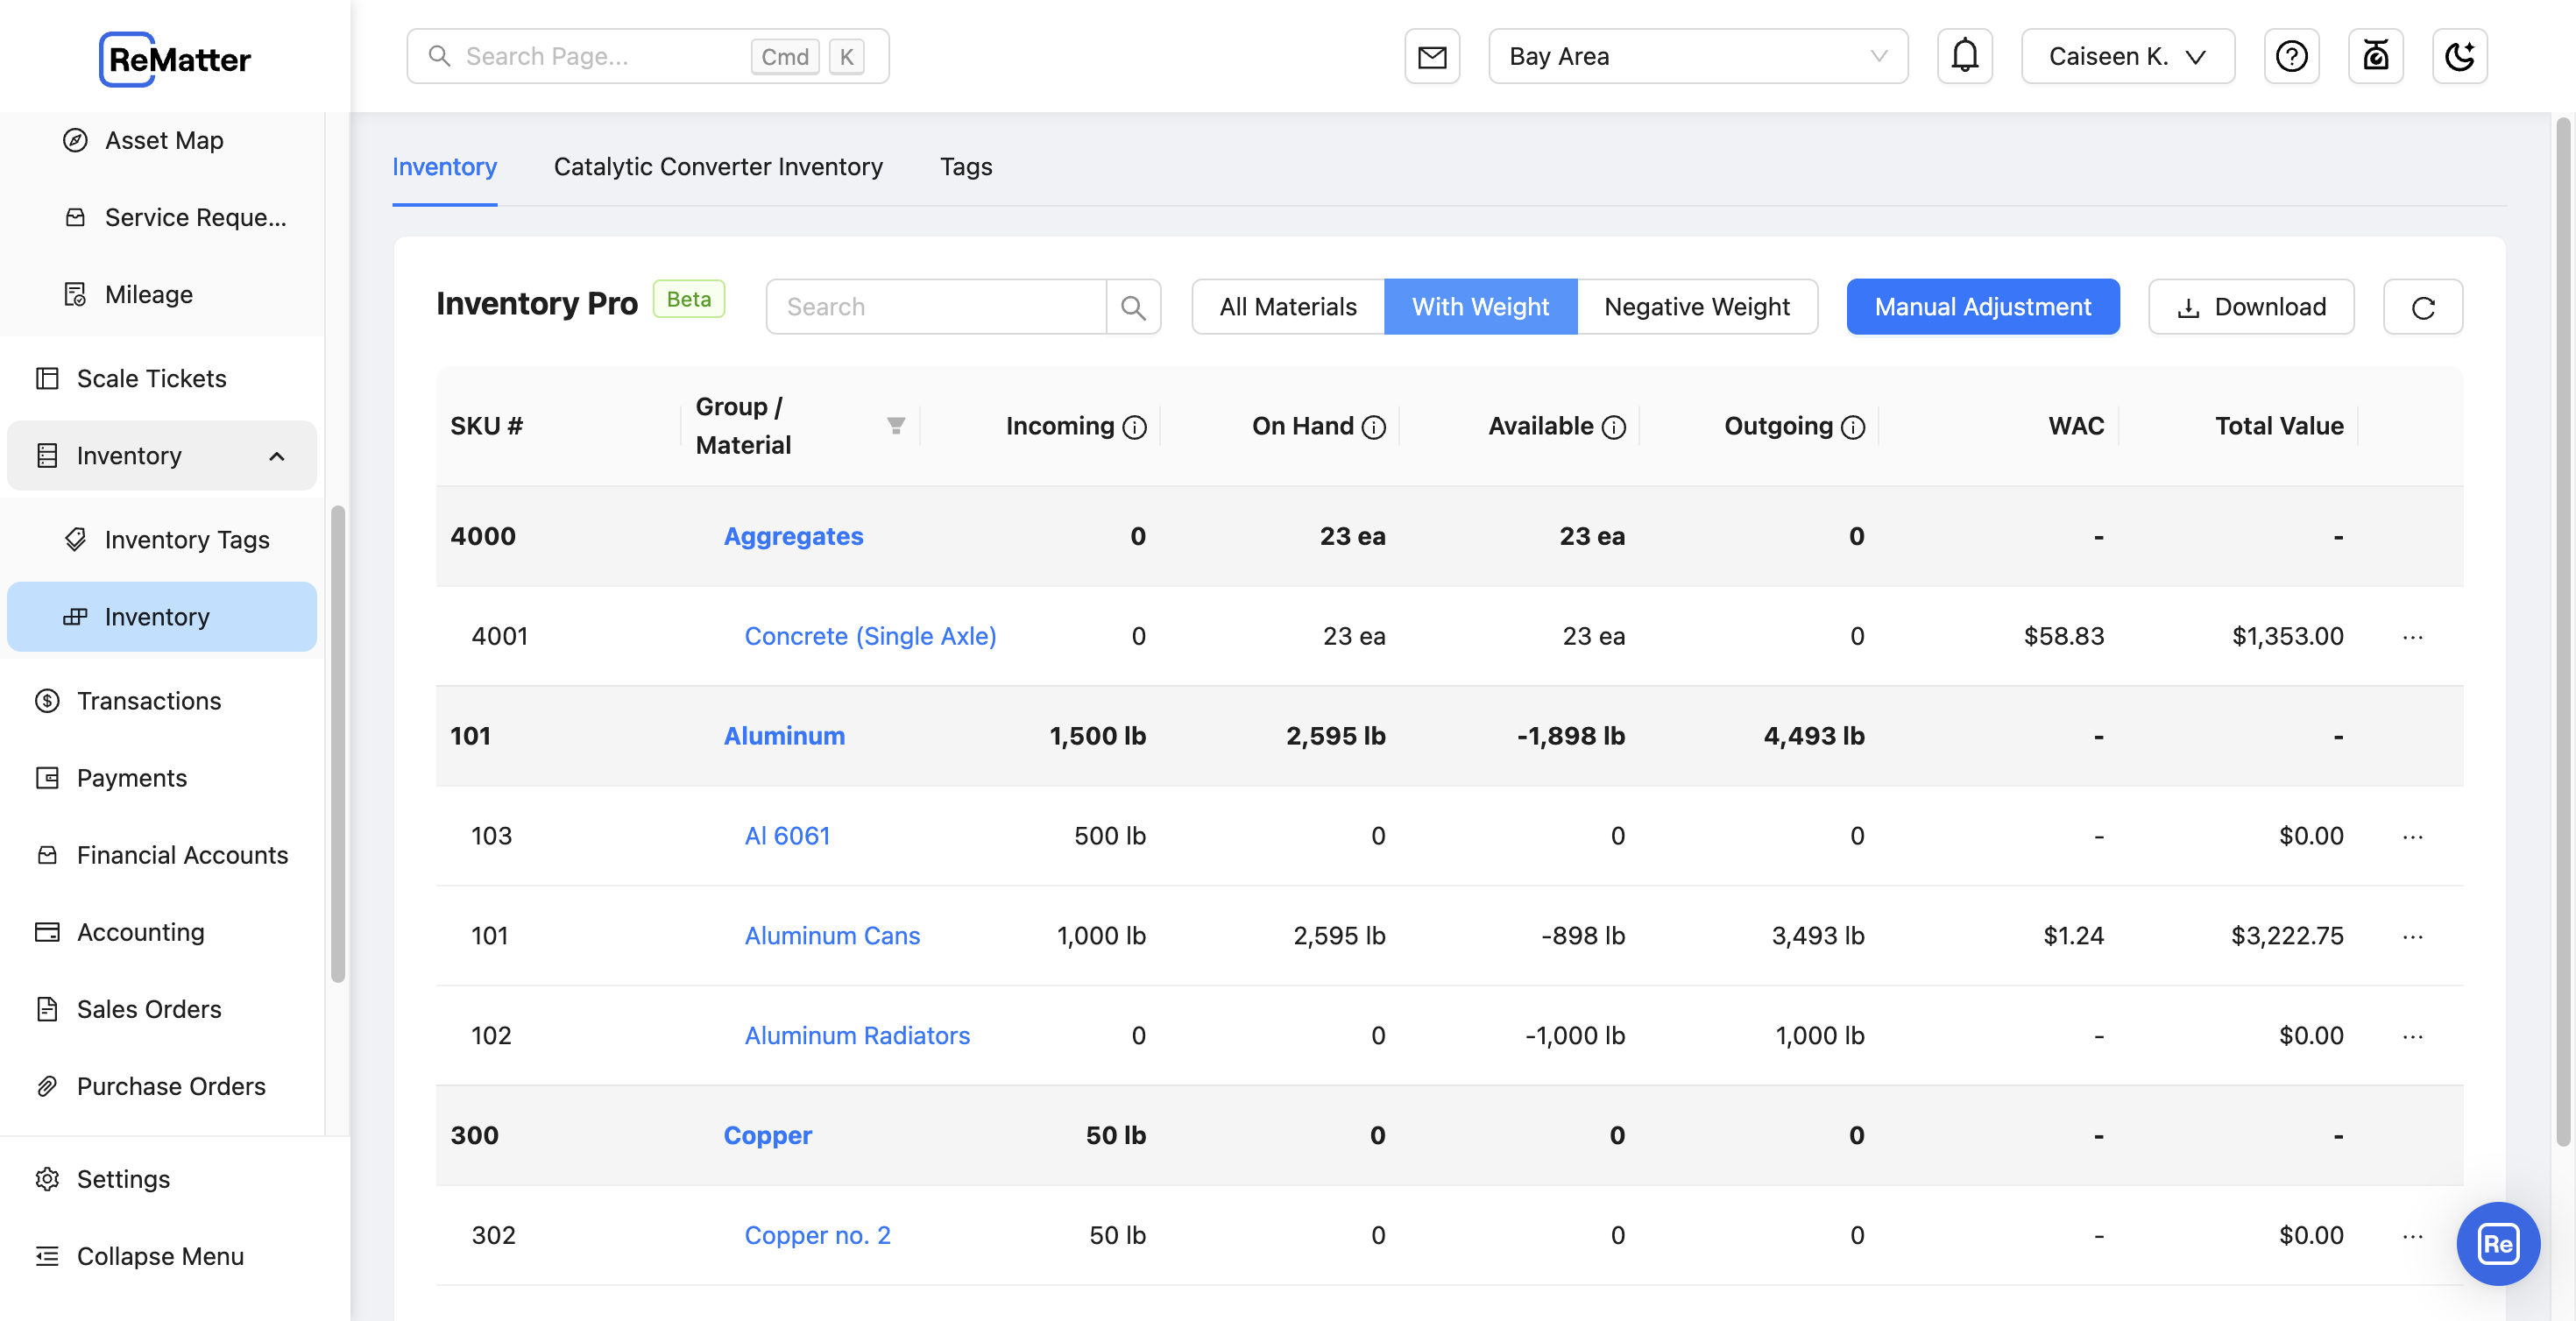Open the Concrete (Single Axle) material link
The width and height of the screenshot is (2576, 1321).
pyautogui.click(x=870, y=636)
